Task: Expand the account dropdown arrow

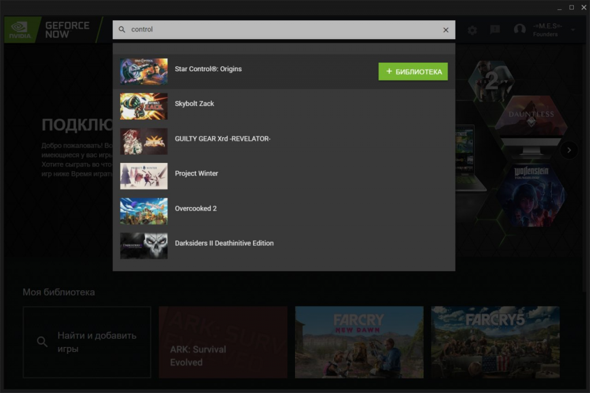Action: click(x=573, y=30)
